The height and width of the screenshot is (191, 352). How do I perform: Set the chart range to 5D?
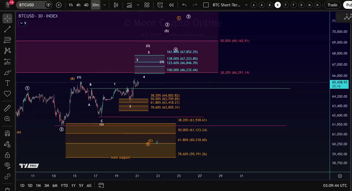click(x=30, y=185)
